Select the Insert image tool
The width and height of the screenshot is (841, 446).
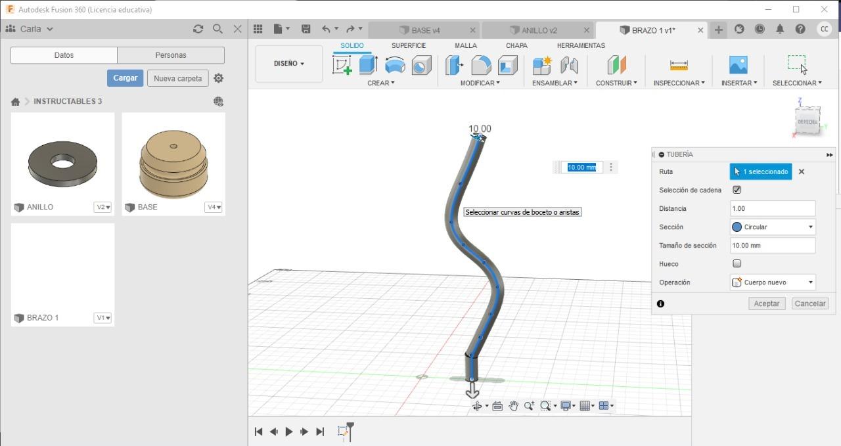(739, 65)
